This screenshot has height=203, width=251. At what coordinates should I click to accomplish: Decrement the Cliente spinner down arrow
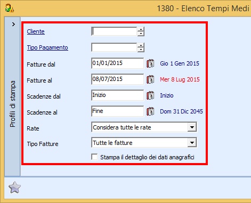point(141,34)
